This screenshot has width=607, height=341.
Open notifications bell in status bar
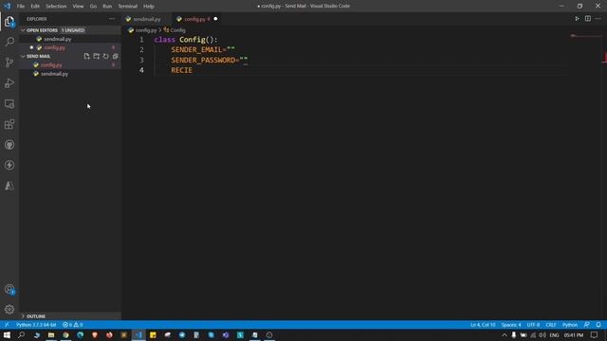(598, 325)
